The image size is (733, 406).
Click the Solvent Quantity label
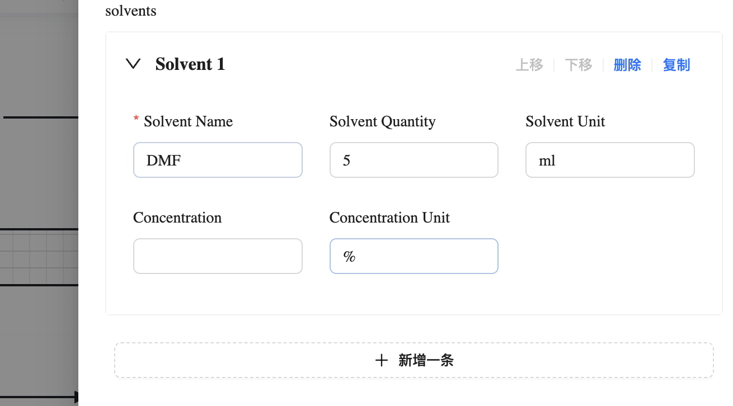pos(382,121)
